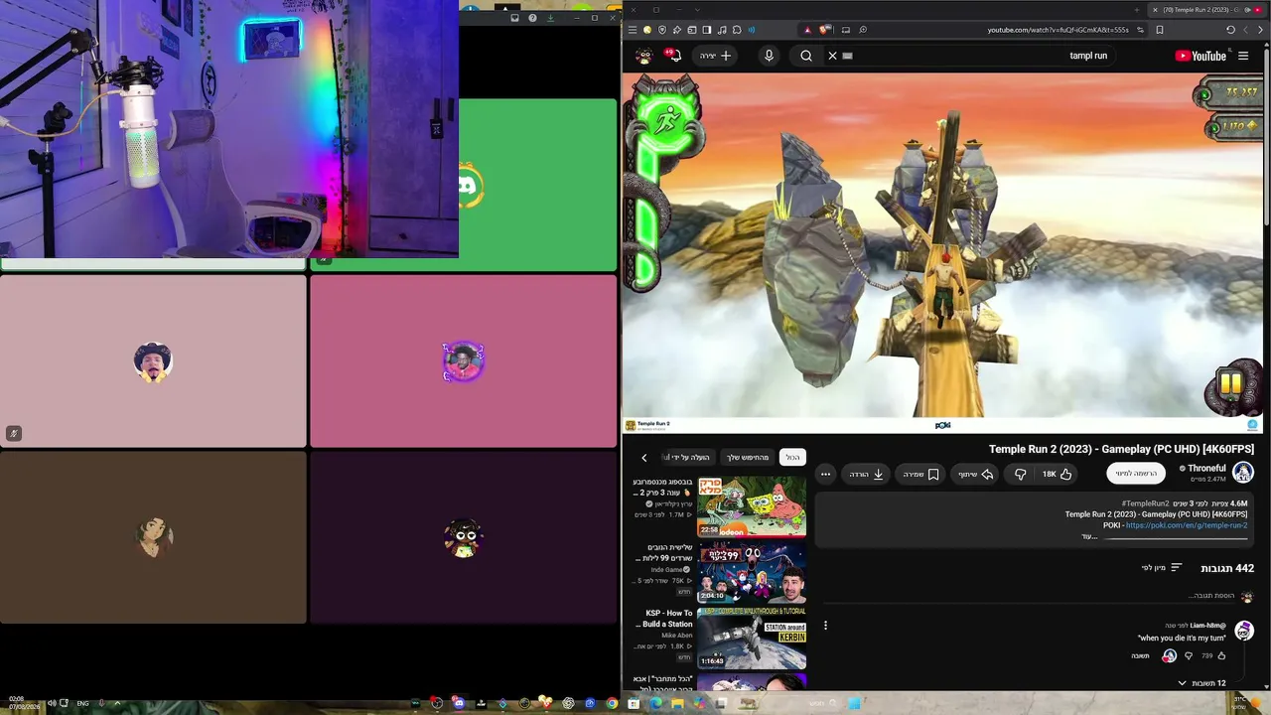
Task: Open more actions ellipsis under the video
Action: 825,474
